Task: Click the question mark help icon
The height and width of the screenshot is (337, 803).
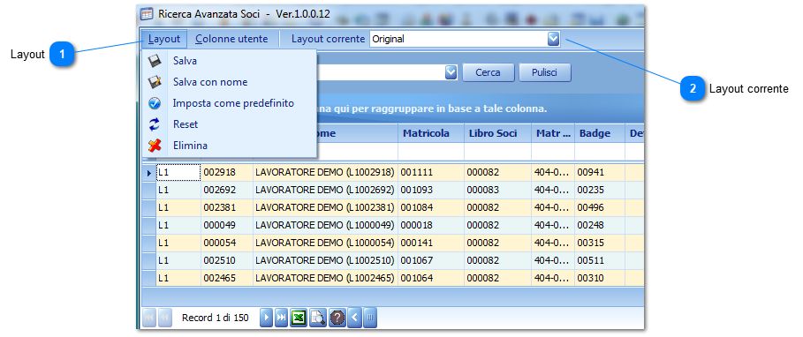Action: [337, 318]
